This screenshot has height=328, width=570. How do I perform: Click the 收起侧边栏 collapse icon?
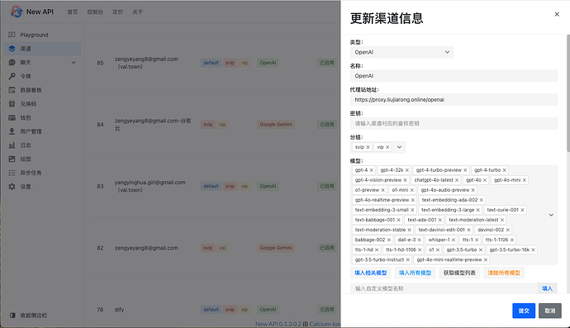[12, 316]
